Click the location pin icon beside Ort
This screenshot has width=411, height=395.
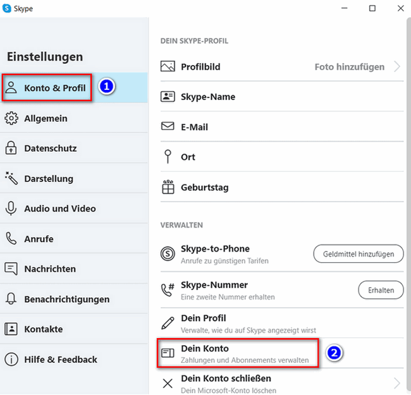click(x=168, y=157)
